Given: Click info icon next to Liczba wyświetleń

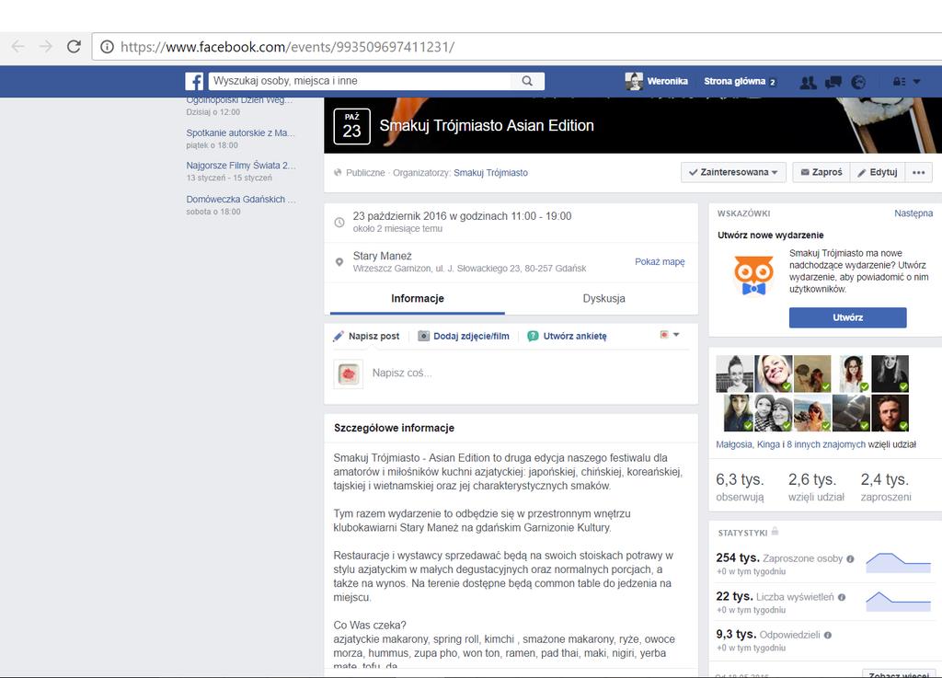Looking at the screenshot, I should tap(842, 598).
